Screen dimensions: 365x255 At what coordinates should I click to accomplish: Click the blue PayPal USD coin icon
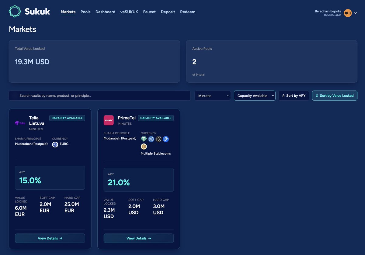[x=166, y=139]
